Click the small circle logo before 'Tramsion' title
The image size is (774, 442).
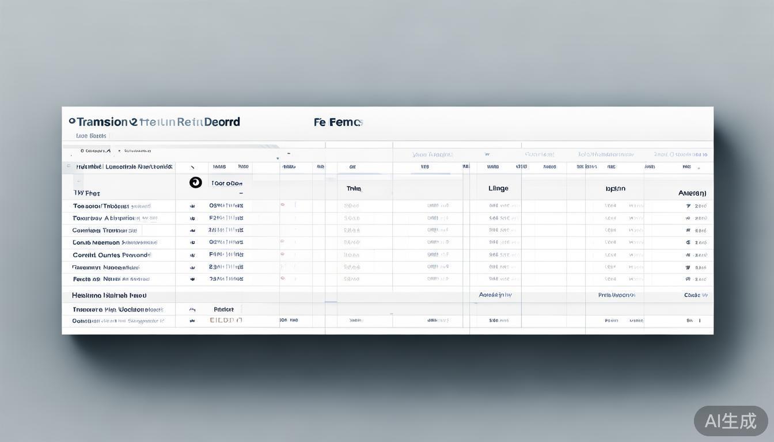pyautogui.click(x=72, y=121)
